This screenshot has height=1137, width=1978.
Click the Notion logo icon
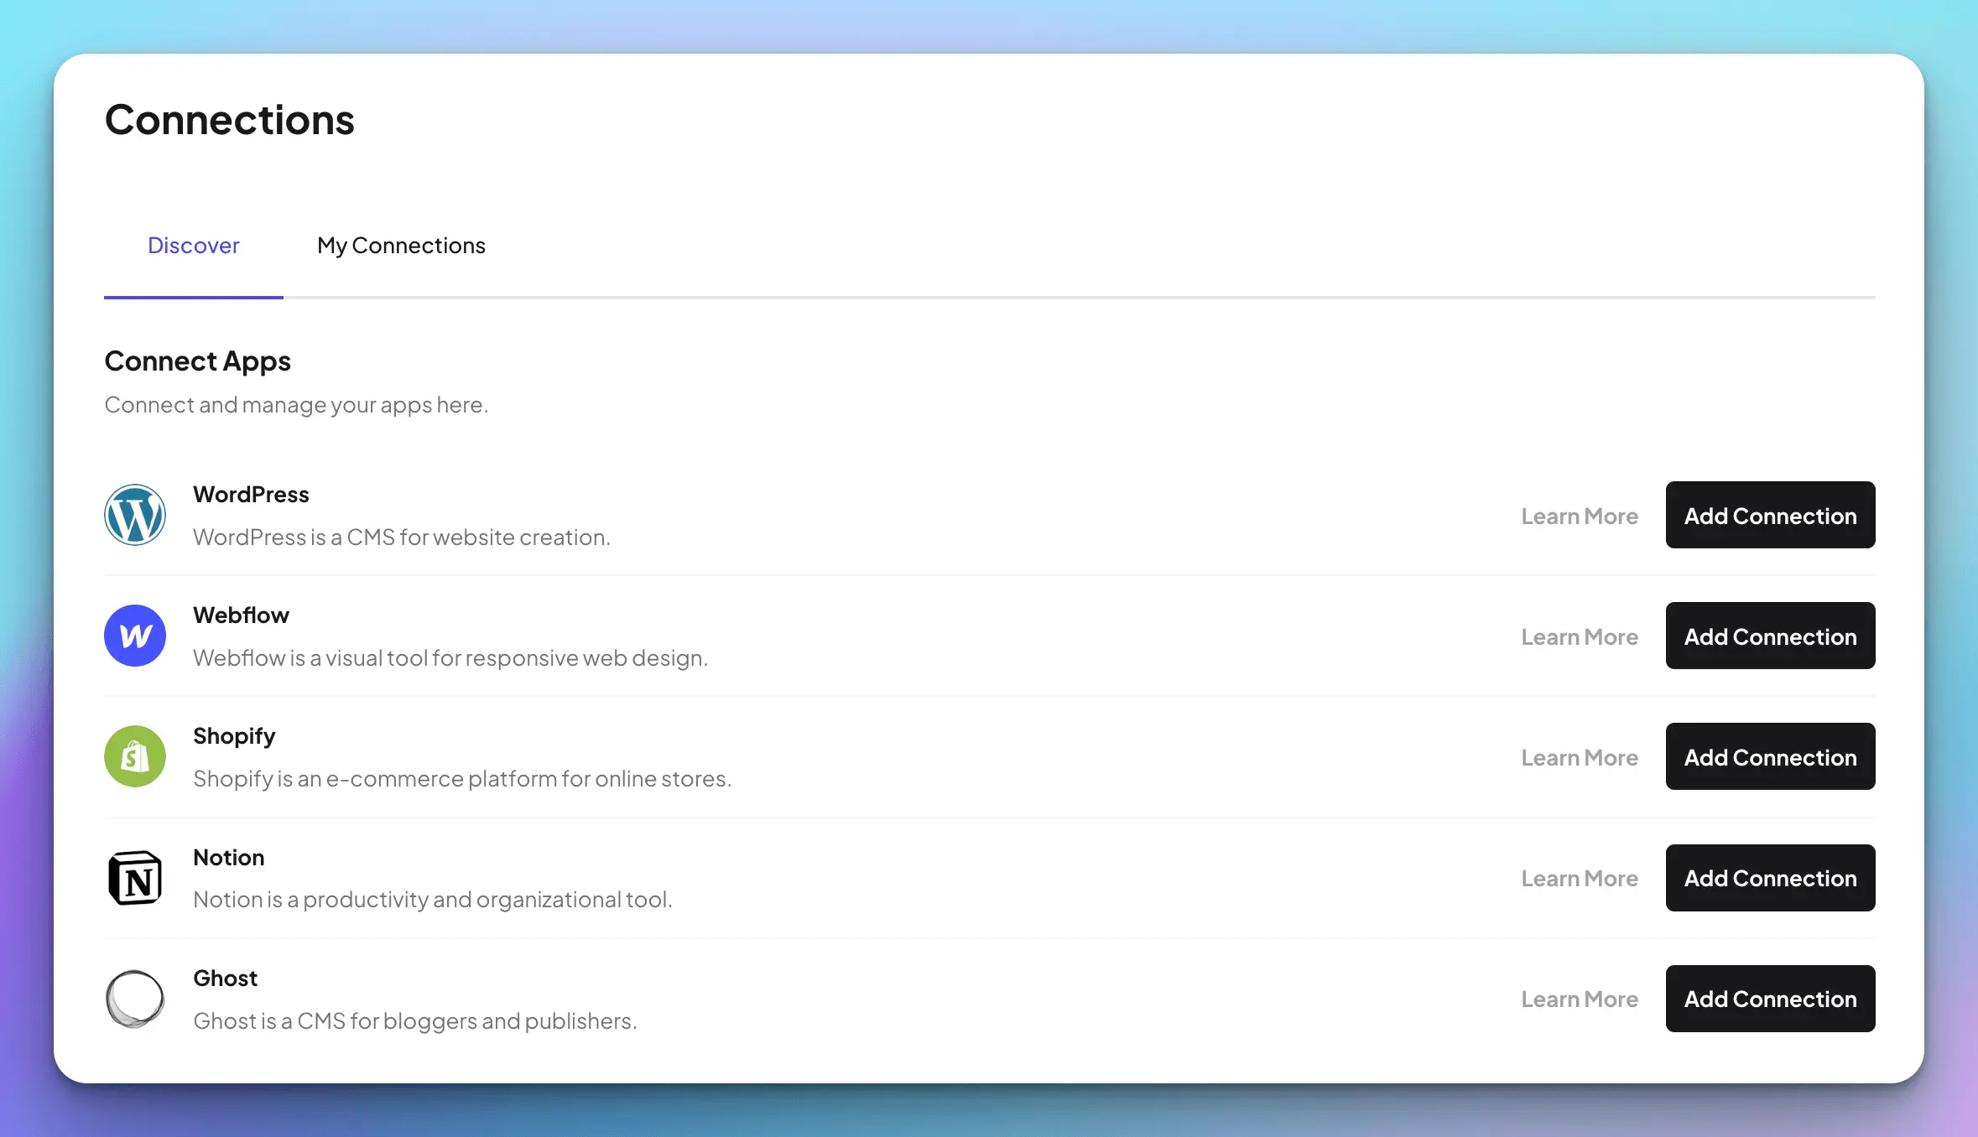135,878
